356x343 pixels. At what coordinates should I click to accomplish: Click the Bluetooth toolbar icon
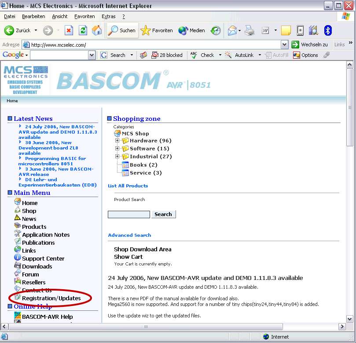pyautogui.click(x=328, y=30)
